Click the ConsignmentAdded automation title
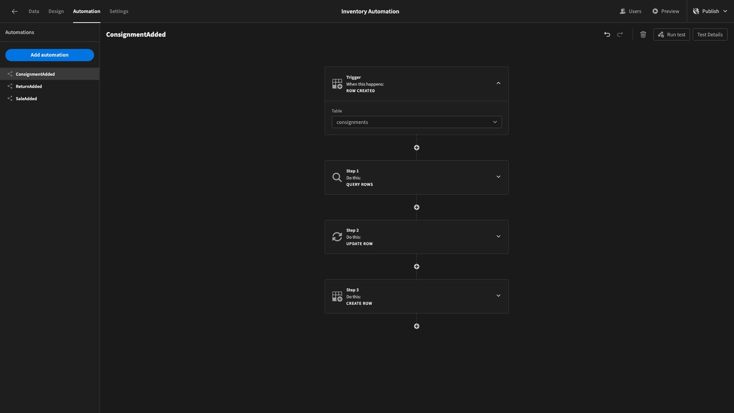Viewport: 734px width, 413px height. tap(136, 34)
